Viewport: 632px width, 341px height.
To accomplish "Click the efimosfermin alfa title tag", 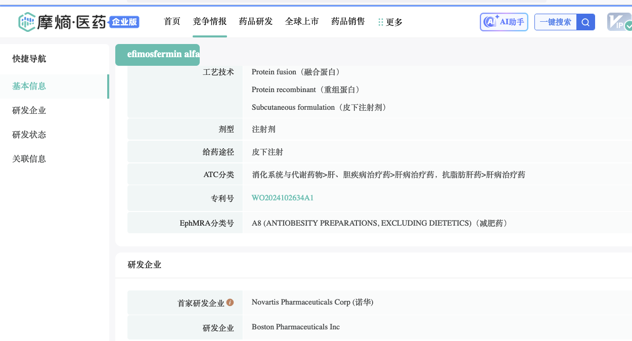I will (x=158, y=55).
